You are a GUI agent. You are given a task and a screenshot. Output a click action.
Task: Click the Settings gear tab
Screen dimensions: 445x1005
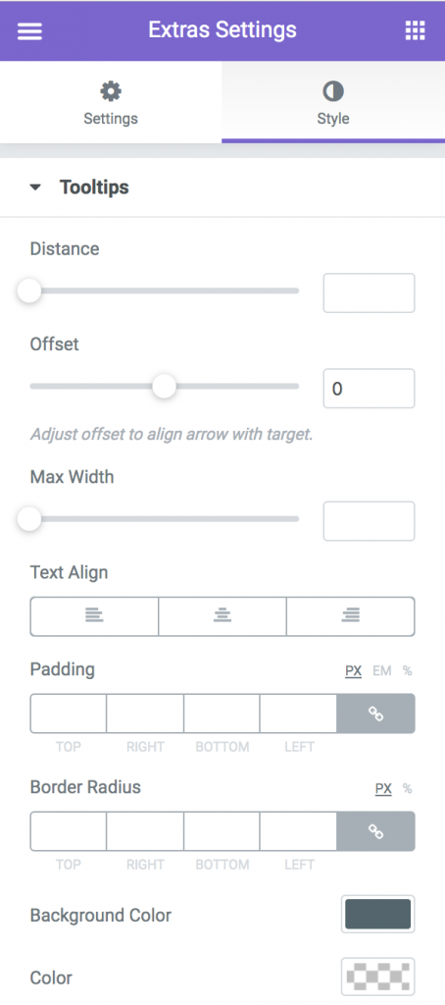point(111,102)
